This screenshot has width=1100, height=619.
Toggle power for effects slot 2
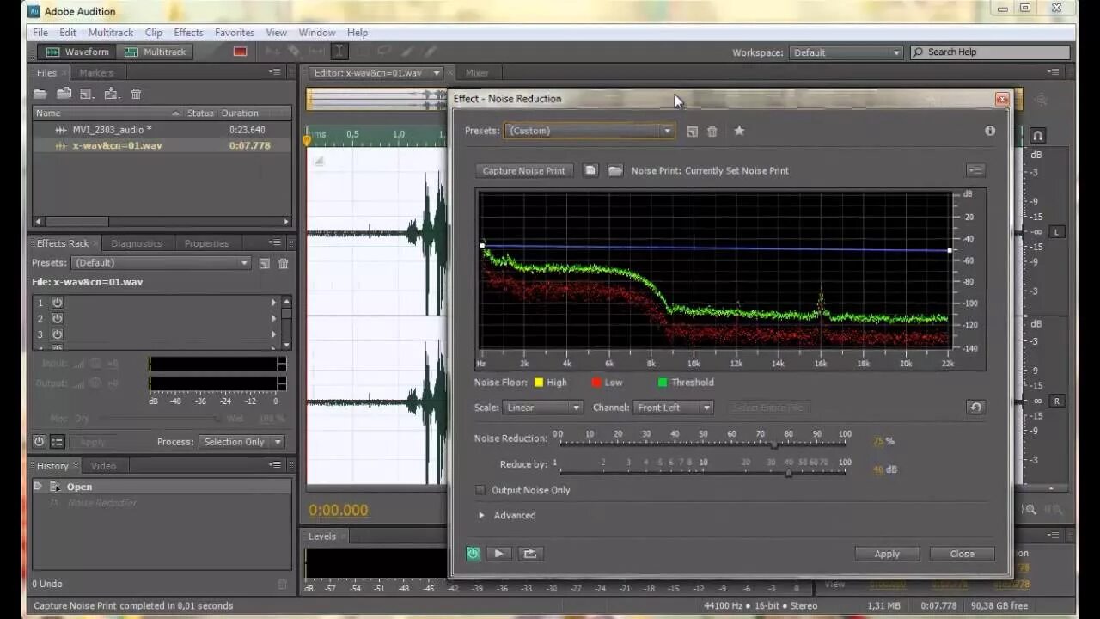[x=58, y=318]
